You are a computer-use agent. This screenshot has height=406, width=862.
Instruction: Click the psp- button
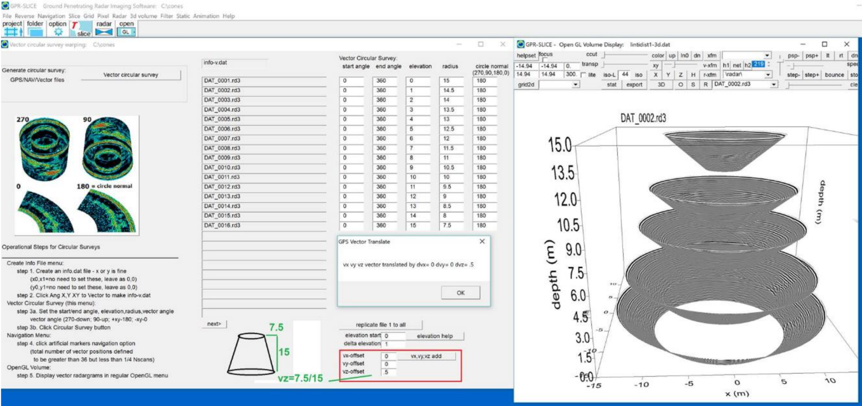point(793,55)
